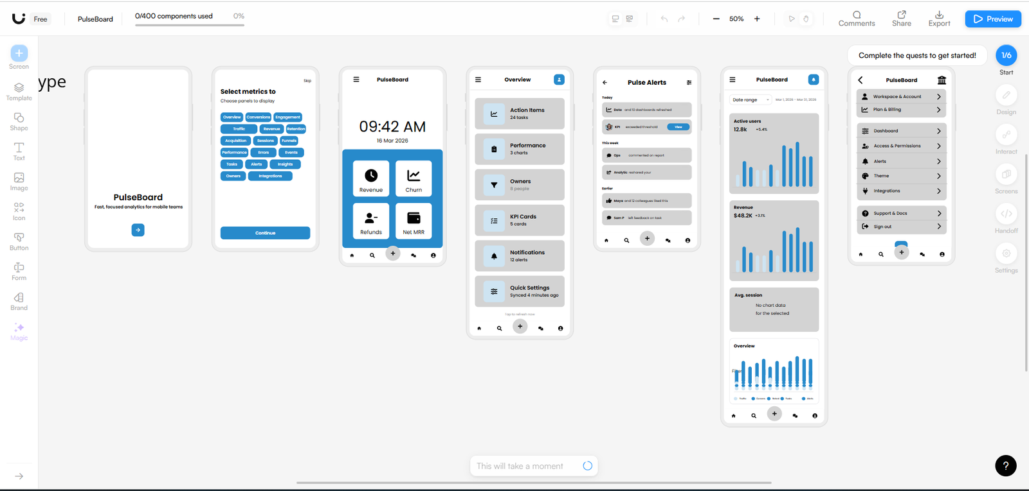Open the Share menu
This screenshot has height=491, width=1029.
tap(901, 19)
